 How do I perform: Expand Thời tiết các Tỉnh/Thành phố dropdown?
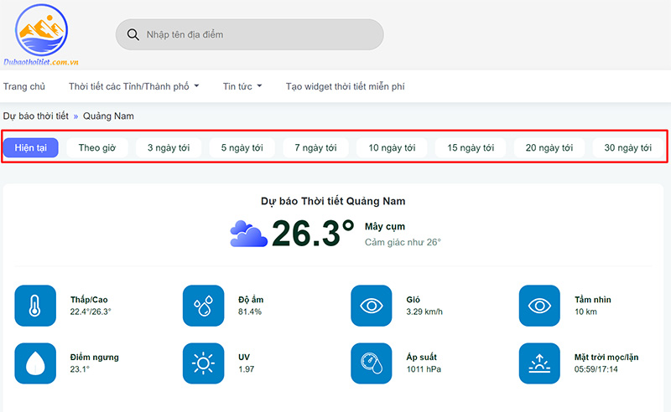(x=134, y=86)
